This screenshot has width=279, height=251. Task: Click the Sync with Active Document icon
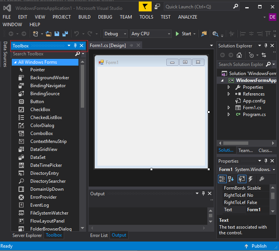(264, 55)
